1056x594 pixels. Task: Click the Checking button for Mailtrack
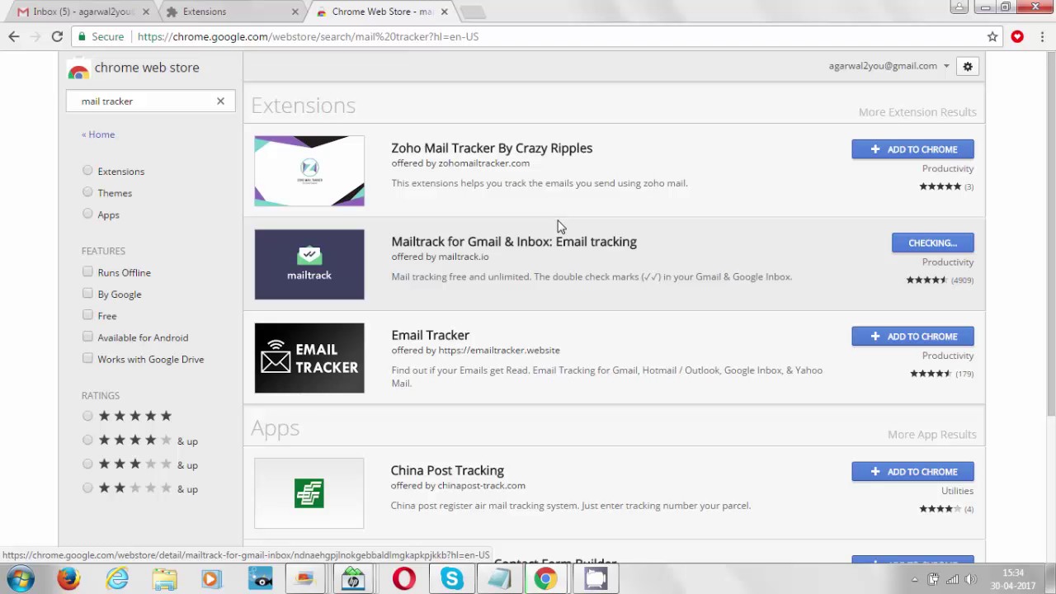(x=932, y=243)
